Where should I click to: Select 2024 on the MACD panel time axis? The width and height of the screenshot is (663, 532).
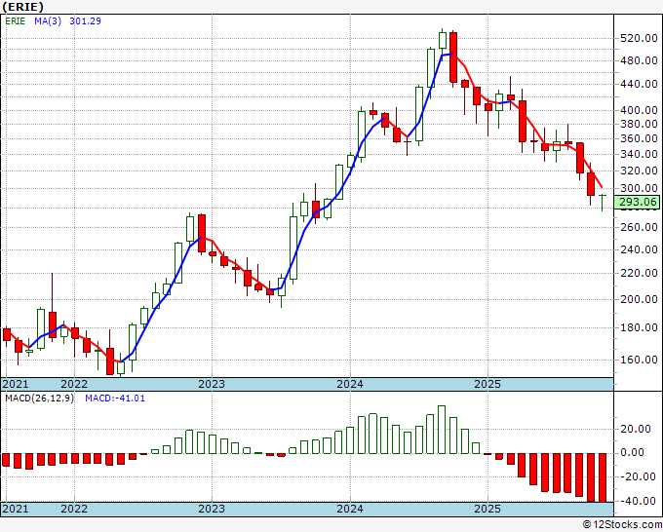[x=350, y=509]
